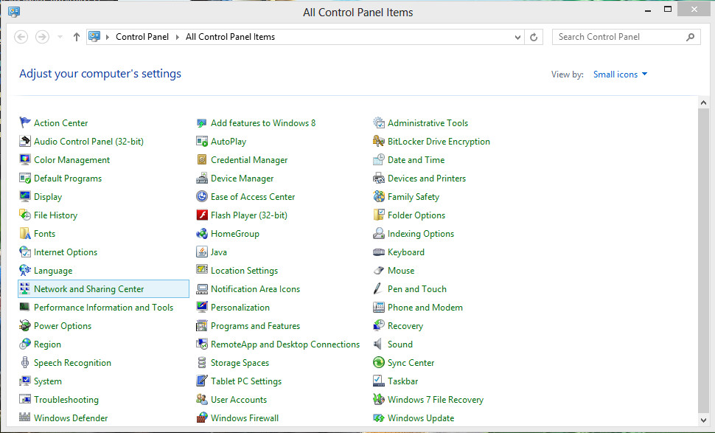Click the Windows Defender icon
This screenshot has height=433, width=715.
coord(25,418)
